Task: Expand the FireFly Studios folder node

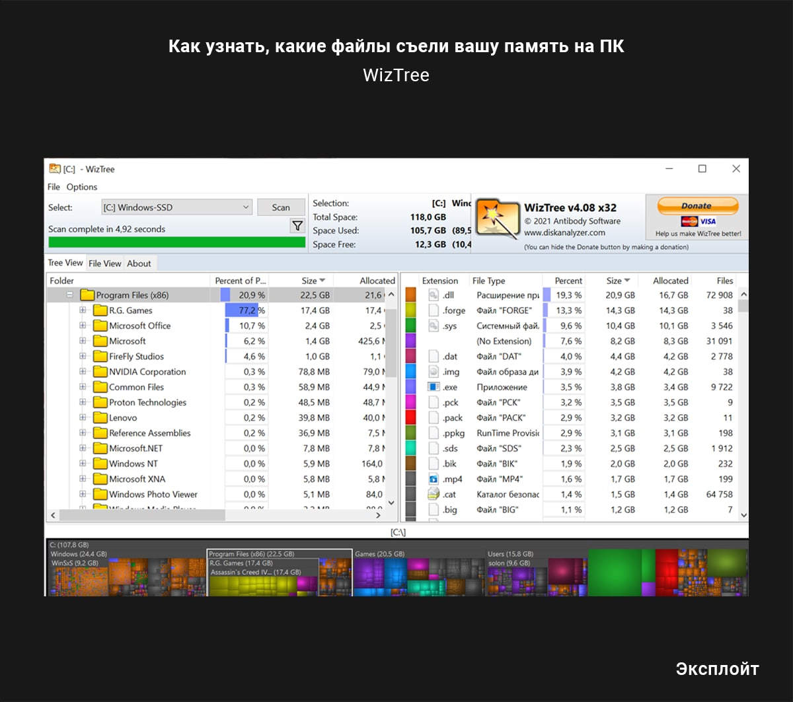Action: [83, 356]
